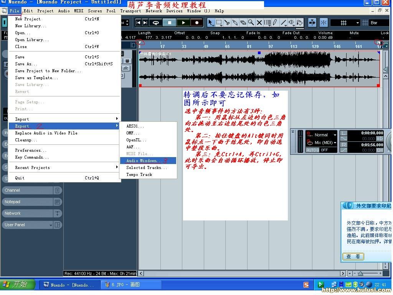Select the Draw pencil tool

coord(275,23)
